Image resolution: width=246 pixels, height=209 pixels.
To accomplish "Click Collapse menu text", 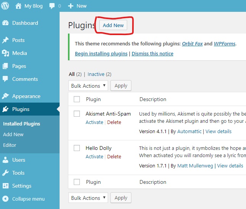I will pyautogui.click(x=28, y=199).
